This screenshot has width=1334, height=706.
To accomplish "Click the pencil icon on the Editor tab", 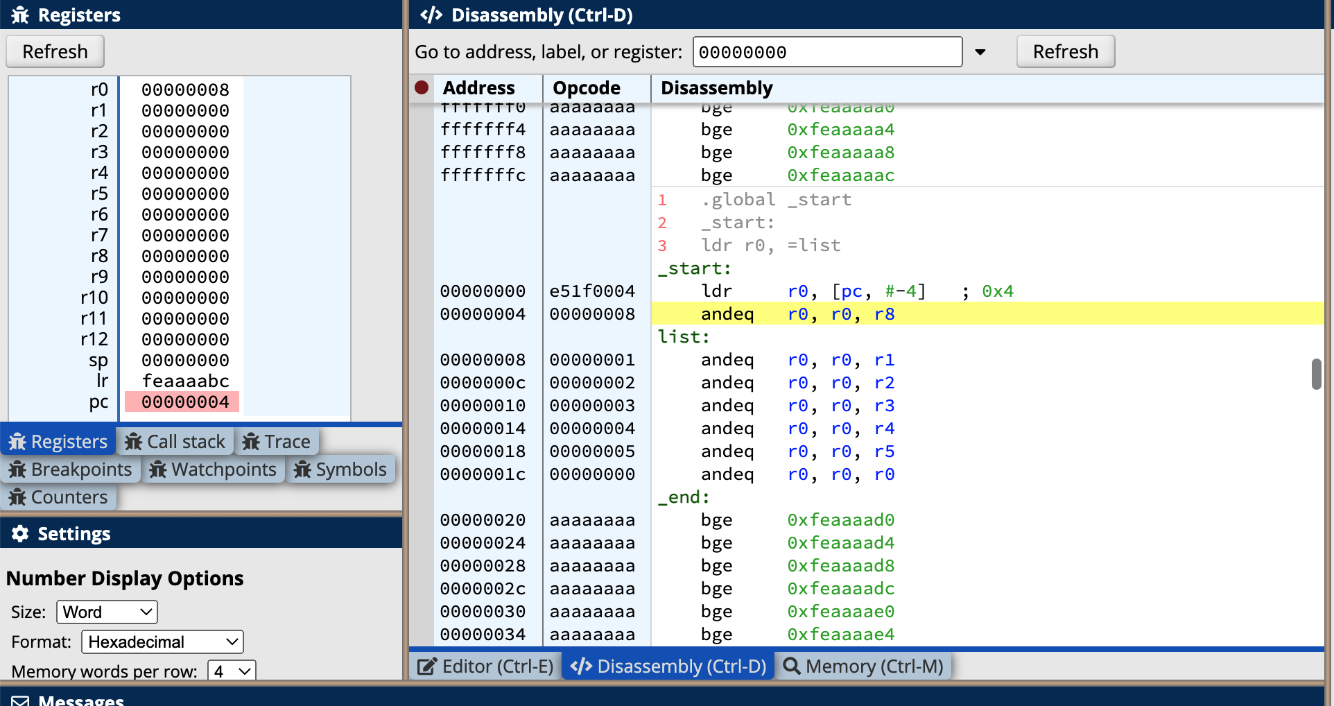I will tap(426, 666).
